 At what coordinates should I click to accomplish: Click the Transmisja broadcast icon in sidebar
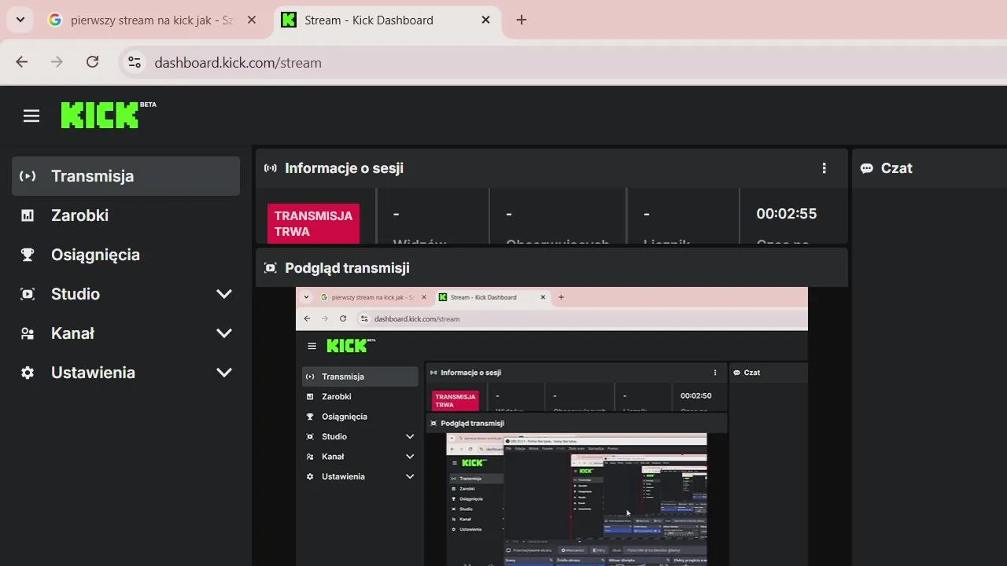tap(28, 176)
